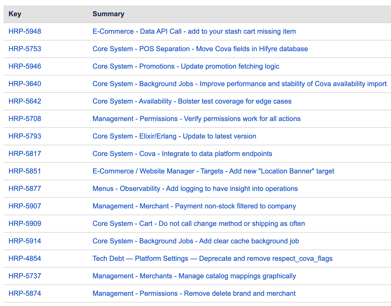Open Remove delete brand and merchant issue
The width and height of the screenshot is (391, 306).
pyautogui.click(x=194, y=294)
